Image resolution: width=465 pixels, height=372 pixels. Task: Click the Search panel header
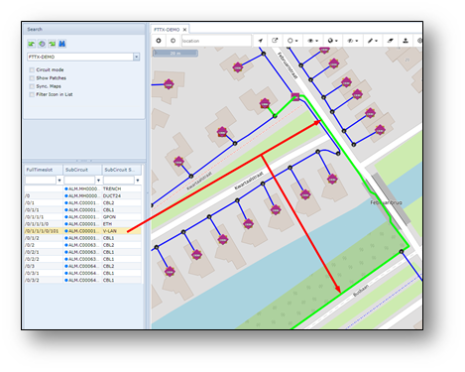pos(84,29)
